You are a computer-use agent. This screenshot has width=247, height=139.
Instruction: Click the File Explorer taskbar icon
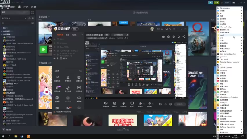click(x=16, y=136)
